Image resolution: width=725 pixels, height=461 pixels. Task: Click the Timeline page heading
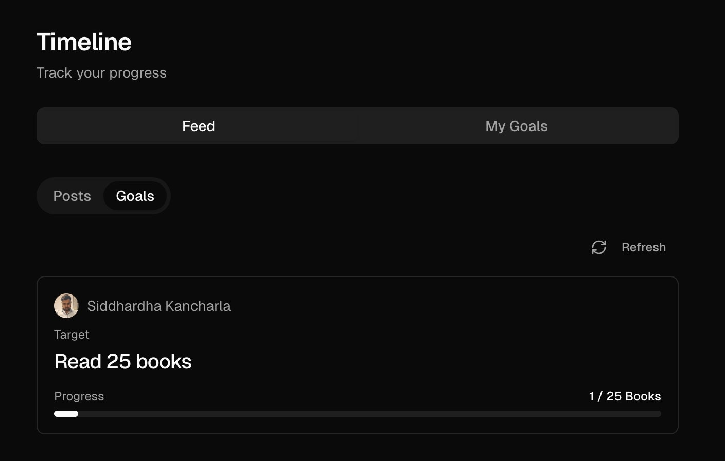(84, 42)
